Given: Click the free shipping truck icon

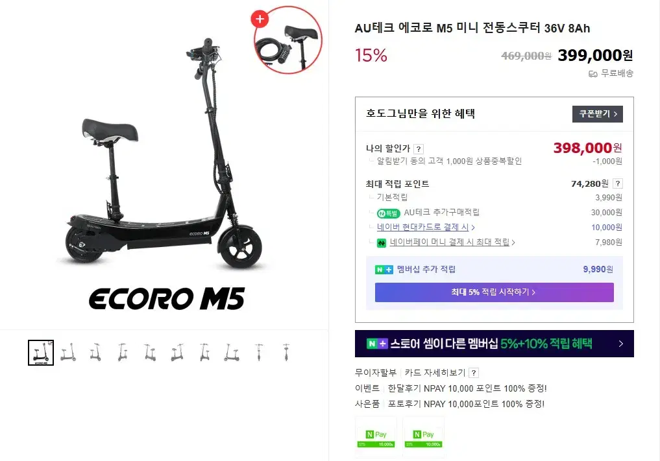Looking at the screenshot, I should (593, 74).
